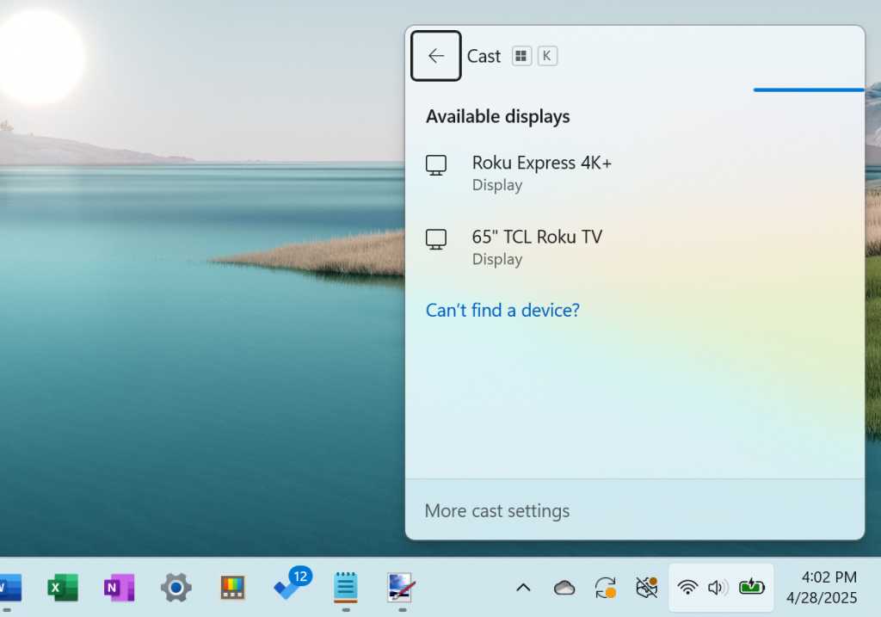
Task: Click the Can't find a device link
Action: click(x=502, y=310)
